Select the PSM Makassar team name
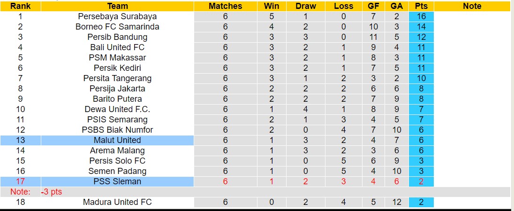Image resolution: width=514 pixels, height=211 pixels. pos(117,58)
